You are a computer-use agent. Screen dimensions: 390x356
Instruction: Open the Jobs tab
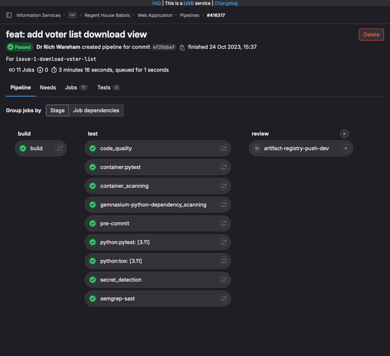click(71, 87)
